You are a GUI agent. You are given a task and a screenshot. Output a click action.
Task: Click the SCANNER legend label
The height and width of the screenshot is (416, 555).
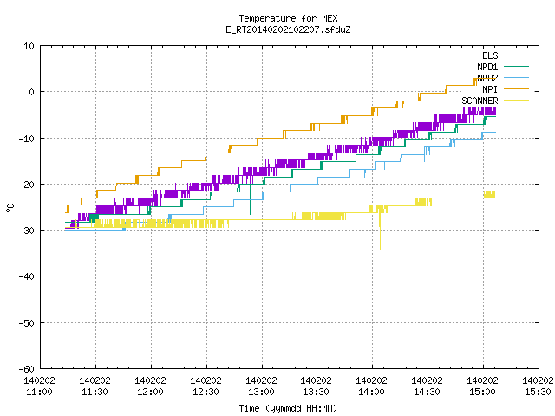480,101
